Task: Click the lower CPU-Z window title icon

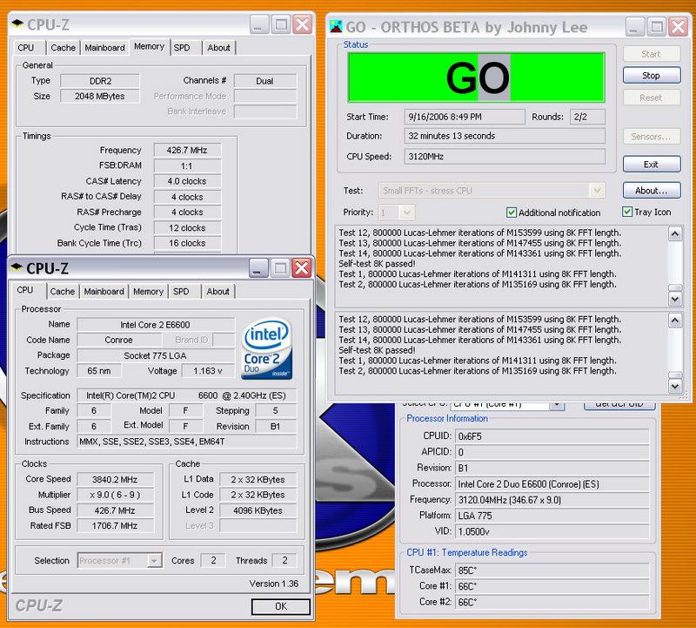Action: (17, 267)
